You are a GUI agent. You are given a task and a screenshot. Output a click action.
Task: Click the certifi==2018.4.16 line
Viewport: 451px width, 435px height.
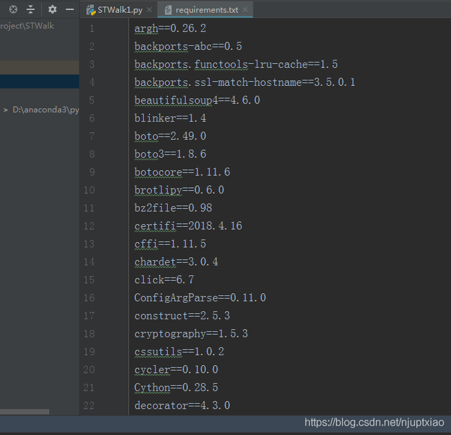[x=188, y=226]
